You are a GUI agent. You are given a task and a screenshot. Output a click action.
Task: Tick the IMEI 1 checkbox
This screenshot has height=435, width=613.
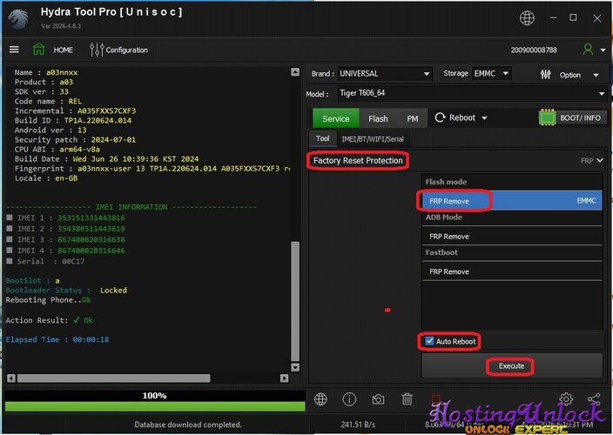(x=10, y=217)
